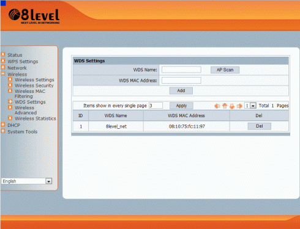The width and height of the screenshot is (300, 229).
Task: Open the page number dropdown
Action: point(250,106)
